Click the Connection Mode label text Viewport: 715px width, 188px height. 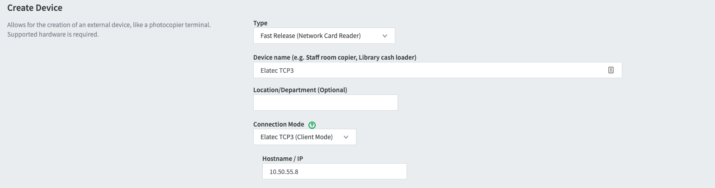tap(279, 124)
